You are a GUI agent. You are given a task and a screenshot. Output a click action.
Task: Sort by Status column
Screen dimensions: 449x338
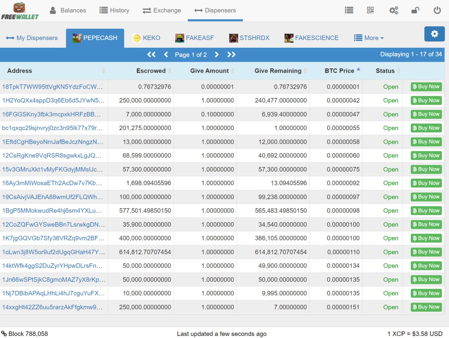[382, 71]
